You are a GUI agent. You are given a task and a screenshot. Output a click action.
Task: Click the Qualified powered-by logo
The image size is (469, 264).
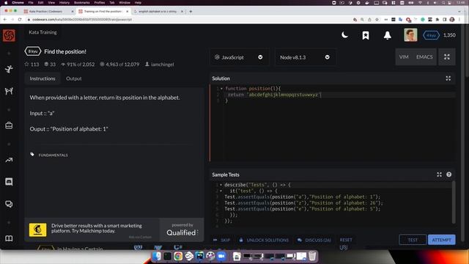point(182,230)
